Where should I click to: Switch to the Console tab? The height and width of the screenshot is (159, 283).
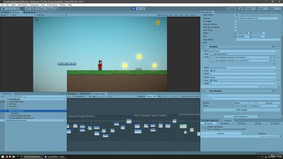coord(85,94)
